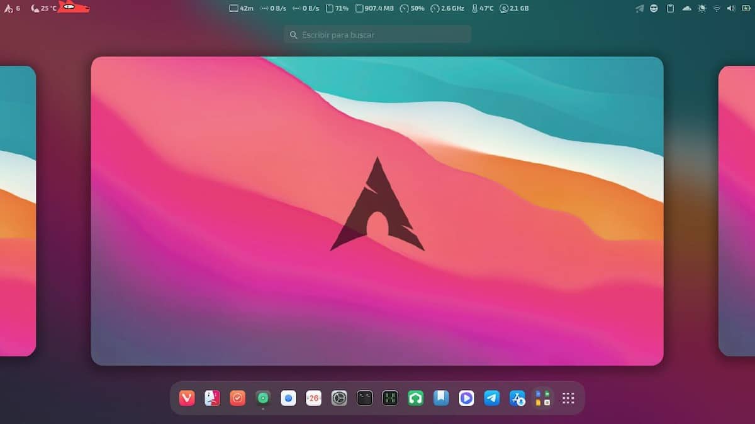Viewport: 755px width, 424px height.
Task: Open the blue software store dock icon
Action: pyautogui.click(x=517, y=398)
